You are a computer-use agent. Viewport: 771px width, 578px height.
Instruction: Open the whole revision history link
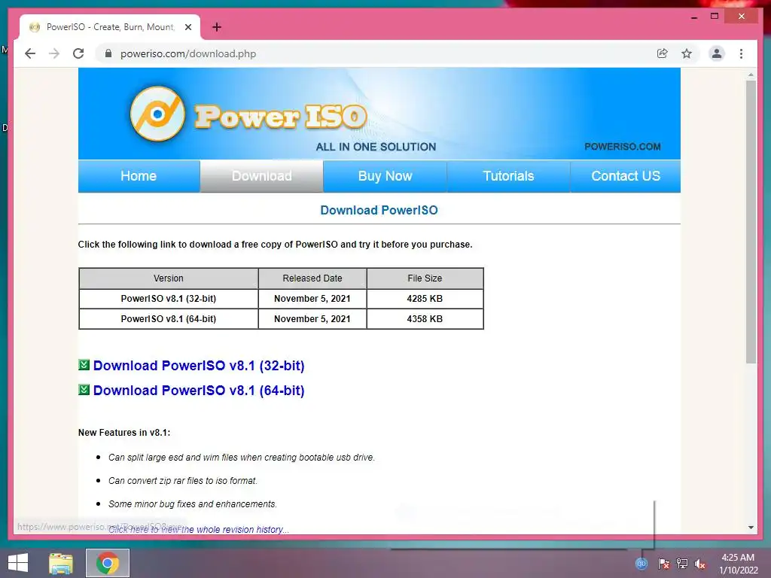tap(199, 529)
